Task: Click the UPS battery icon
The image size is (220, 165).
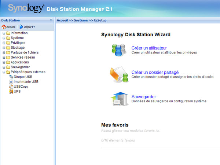Action: (x=11, y=91)
